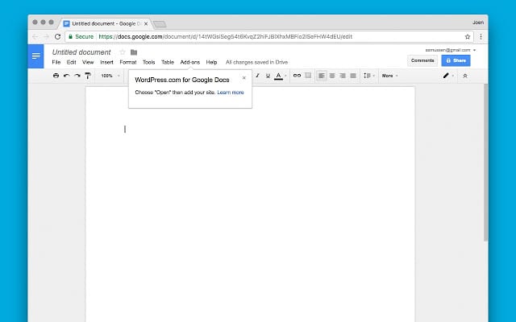This screenshot has height=322, width=516.
Task: Open the Chrome three-dot menu
Action: pos(481,36)
